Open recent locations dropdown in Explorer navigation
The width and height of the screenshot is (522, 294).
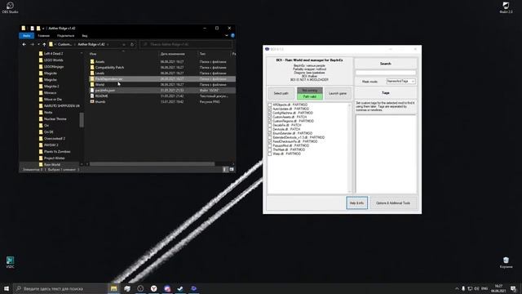(x=38, y=44)
